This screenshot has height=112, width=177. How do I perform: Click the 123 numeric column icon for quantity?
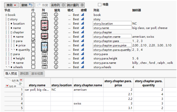click(44, 49)
